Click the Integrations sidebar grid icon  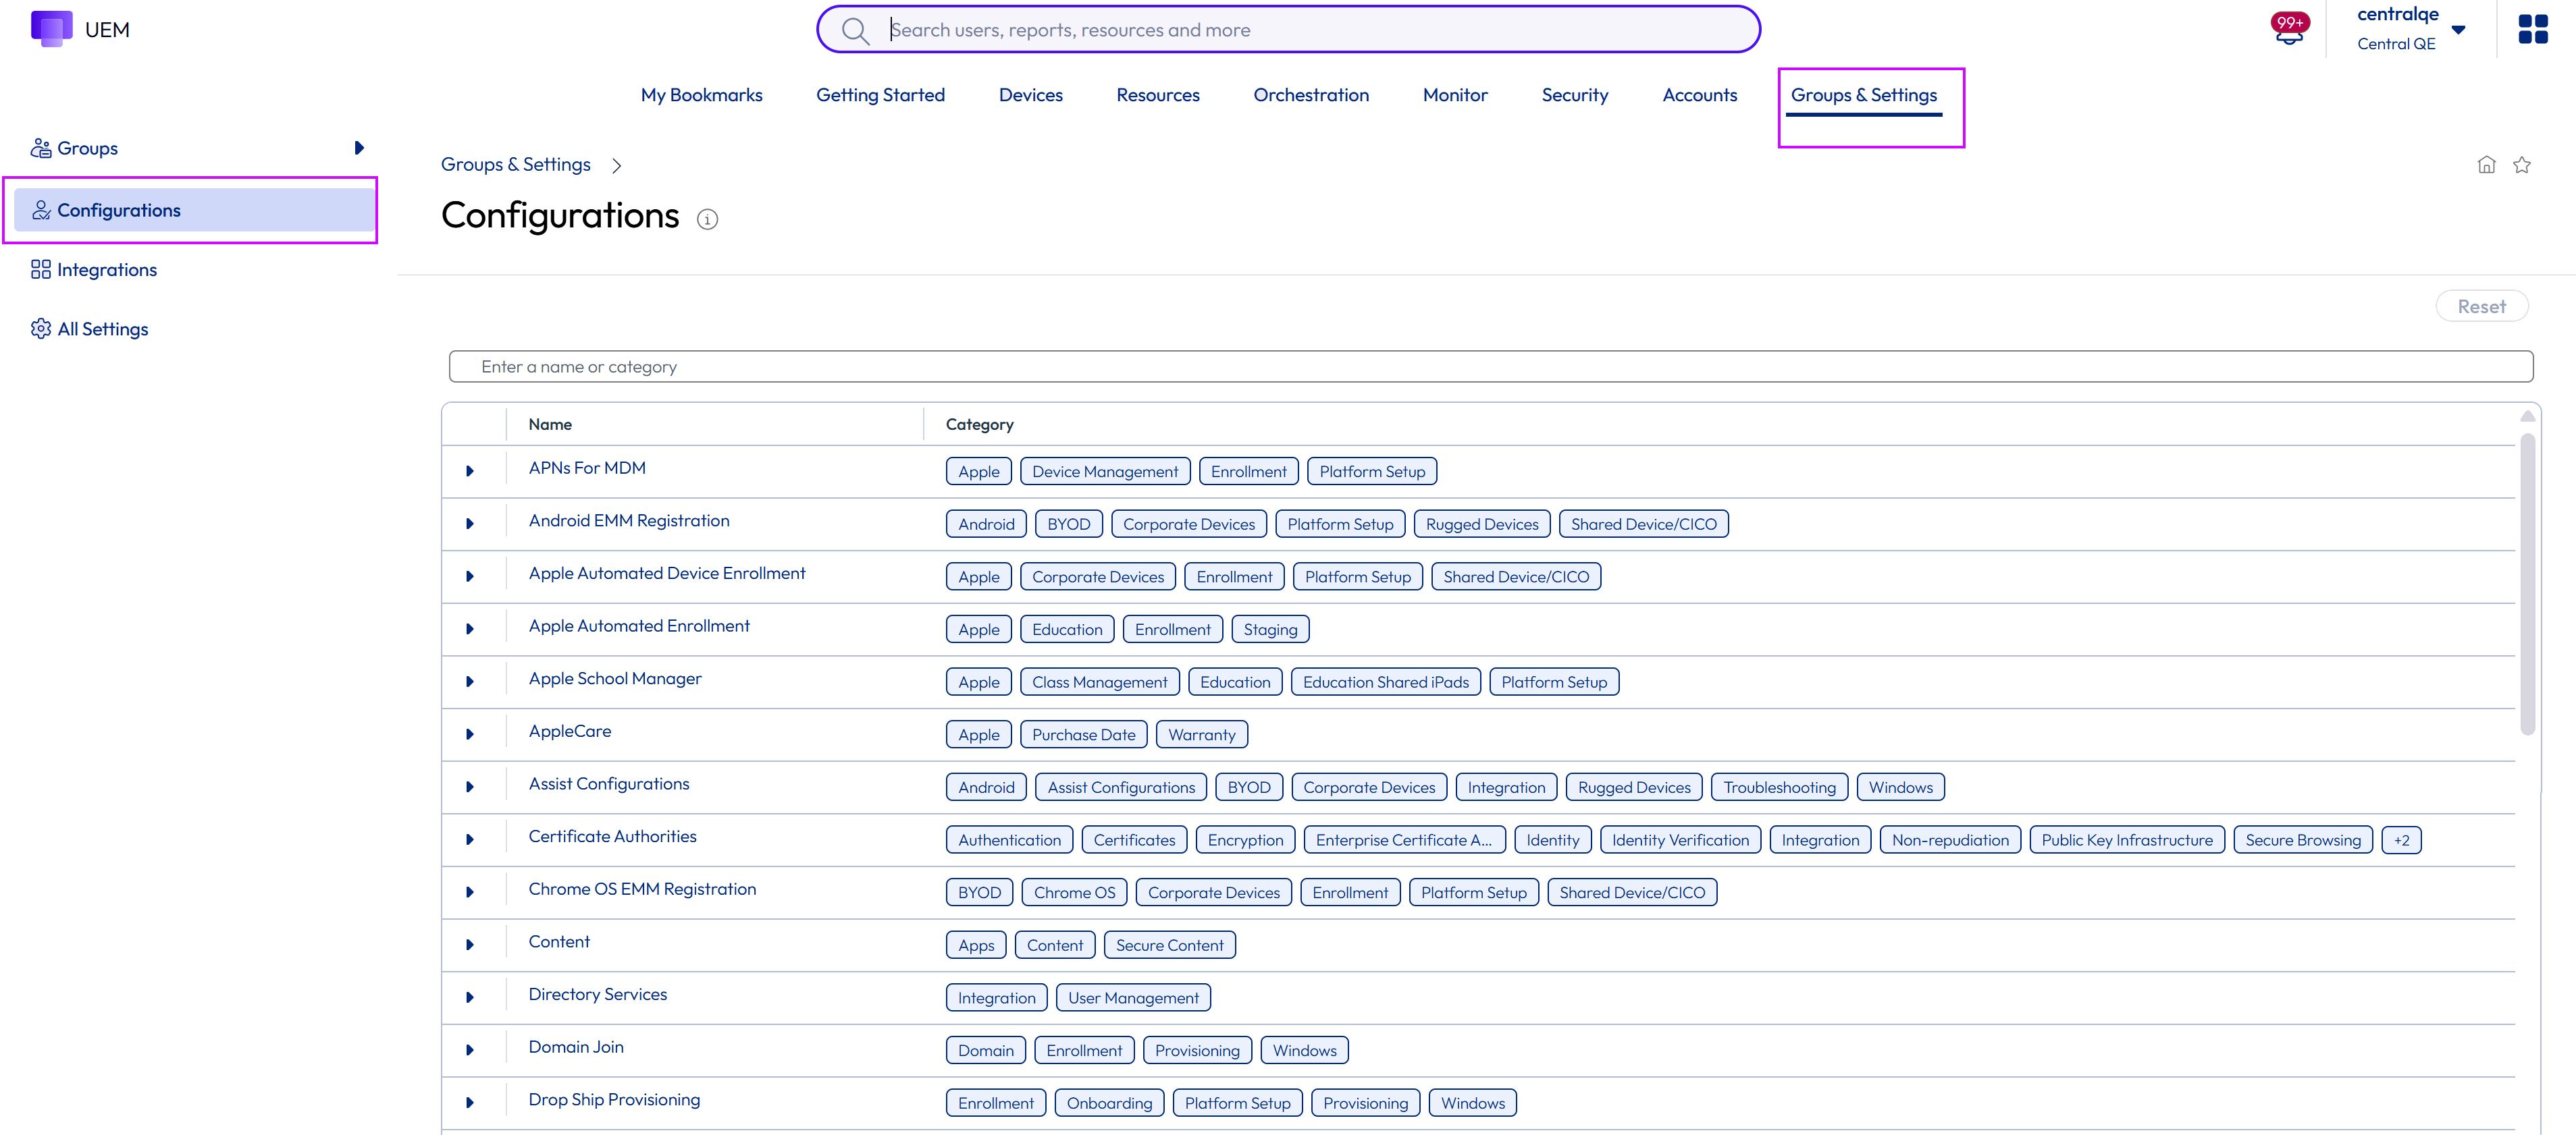click(41, 270)
